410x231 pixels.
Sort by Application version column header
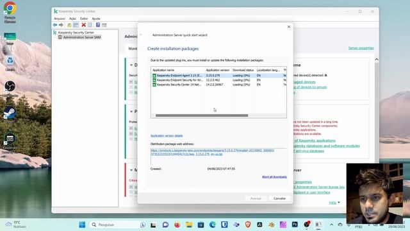(218, 70)
